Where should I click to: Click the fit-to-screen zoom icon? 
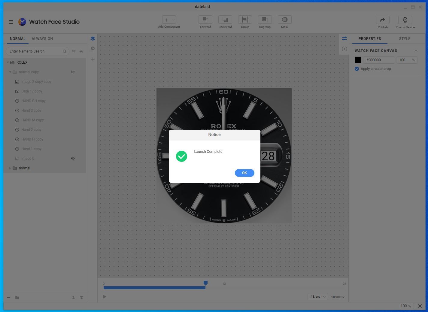point(420,306)
